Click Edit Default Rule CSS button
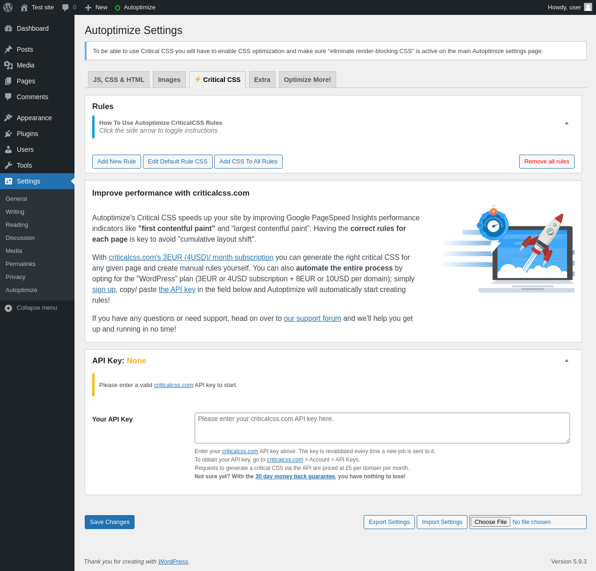This screenshot has width=596, height=571. pos(178,162)
